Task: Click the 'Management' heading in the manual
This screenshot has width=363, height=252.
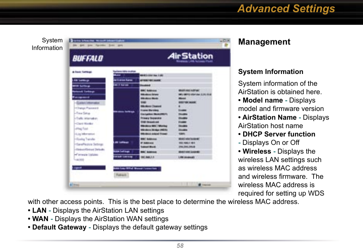Action: click(x=264, y=42)
